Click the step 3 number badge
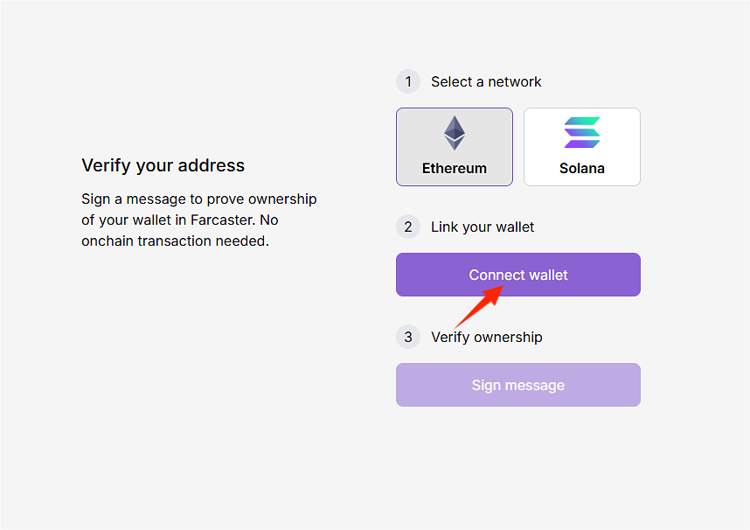 pyautogui.click(x=408, y=338)
